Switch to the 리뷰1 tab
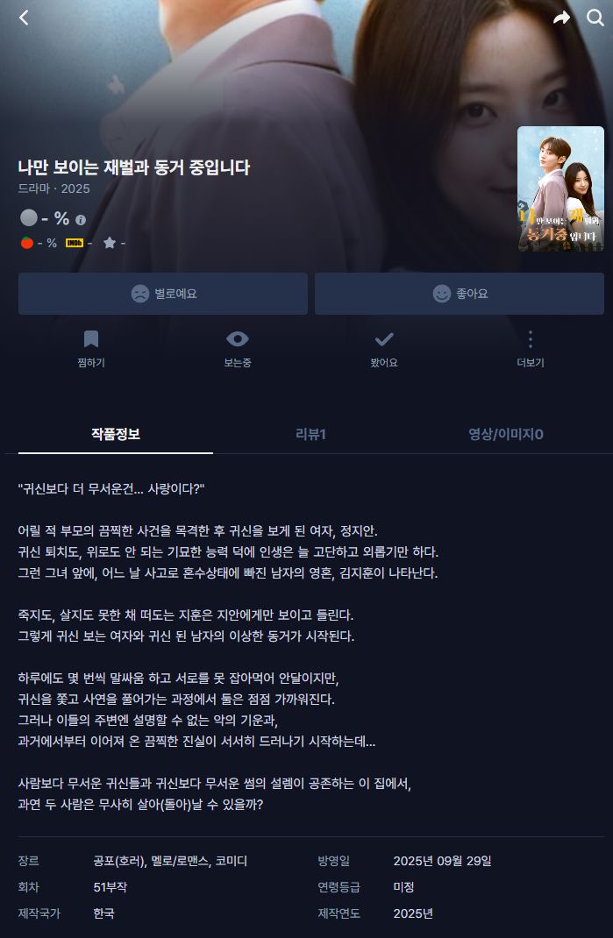The width and height of the screenshot is (613, 938). click(x=310, y=434)
